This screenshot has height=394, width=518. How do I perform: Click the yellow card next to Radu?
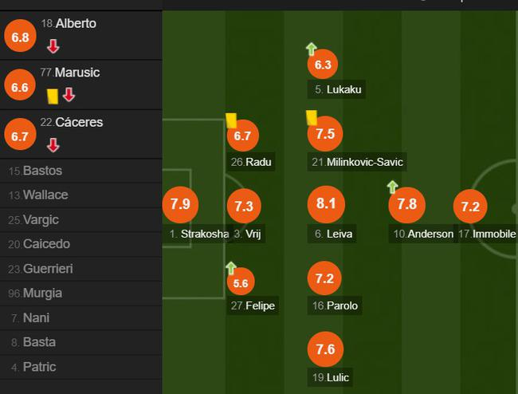click(x=231, y=120)
